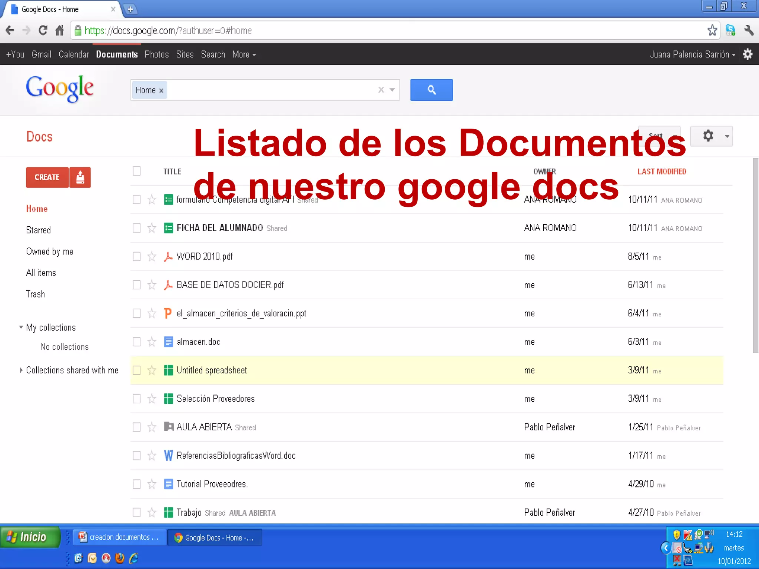759x569 pixels.
Task: Click Word icon of ReferenciasBibliograficasWord.doc
Action: (168, 456)
